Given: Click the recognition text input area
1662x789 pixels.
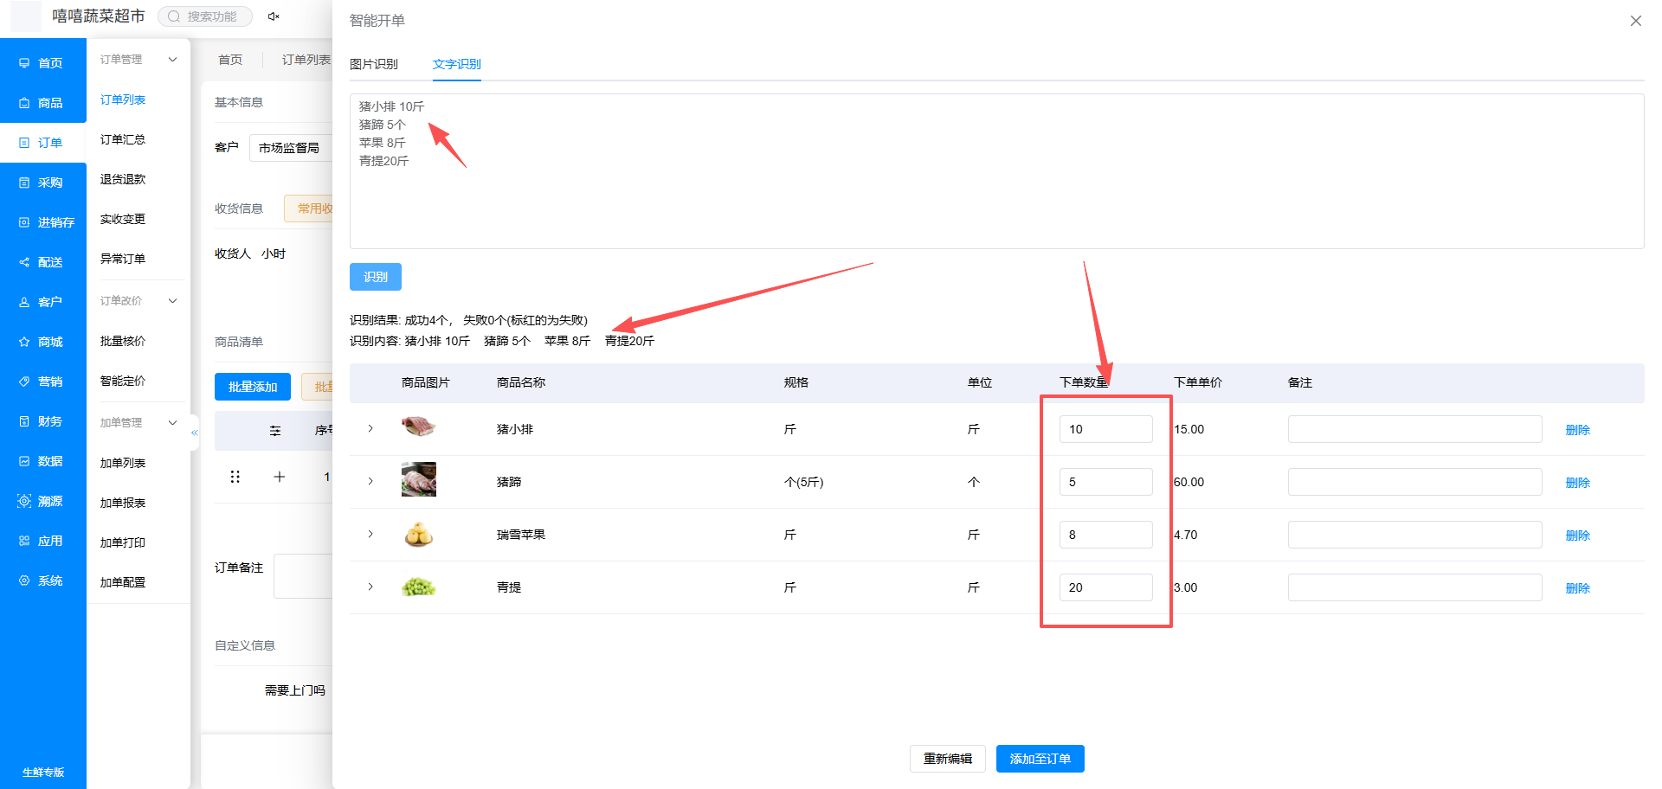Looking at the screenshot, I should coord(997,171).
